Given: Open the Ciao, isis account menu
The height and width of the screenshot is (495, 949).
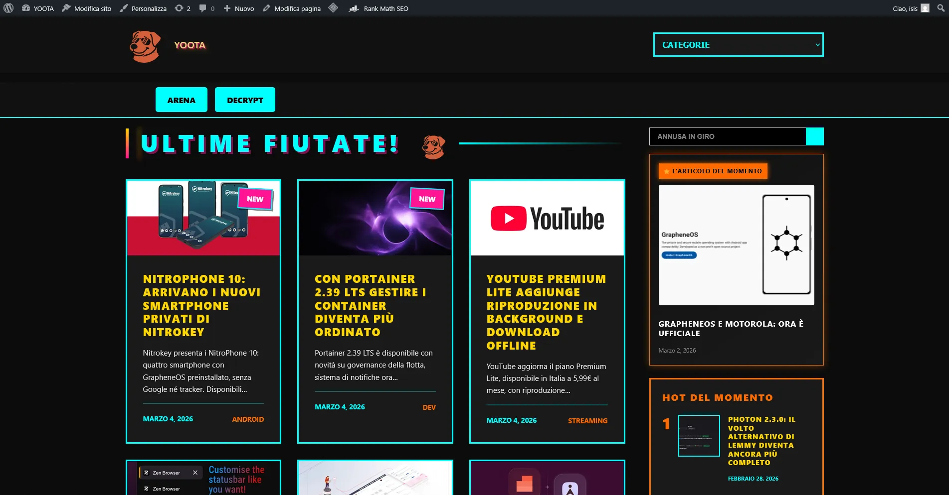Looking at the screenshot, I should pyautogui.click(x=911, y=8).
